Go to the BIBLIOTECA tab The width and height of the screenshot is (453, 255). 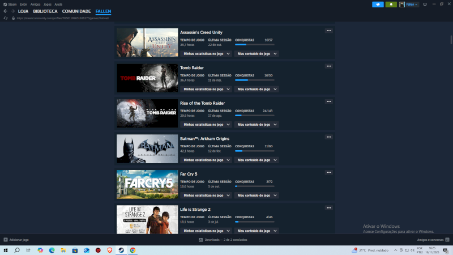click(45, 11)
